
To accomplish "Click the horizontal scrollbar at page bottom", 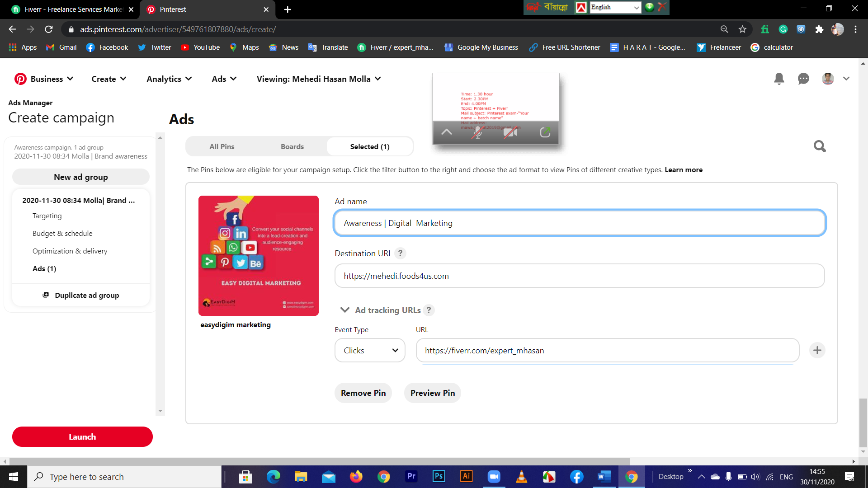I will click(316, 461).
